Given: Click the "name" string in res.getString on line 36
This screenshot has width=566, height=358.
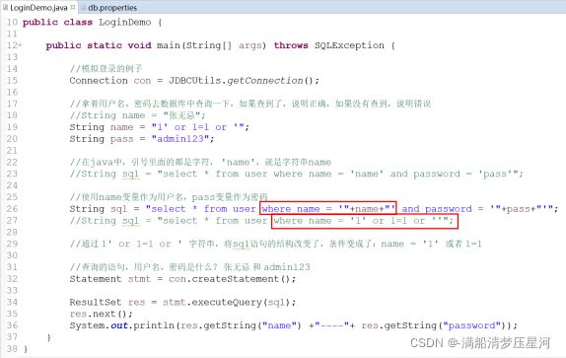Looking at the screenshot, I should [x=279, y=325].
